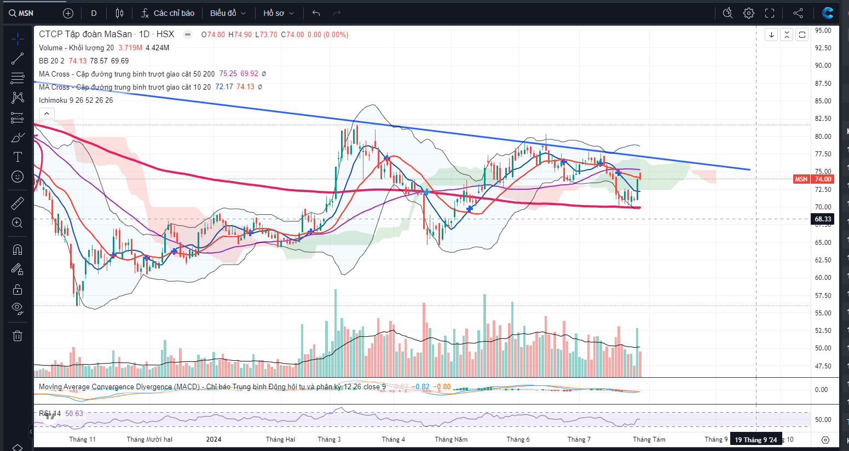Select the BB 20 2 indicator legend

(x=51, y=61)
